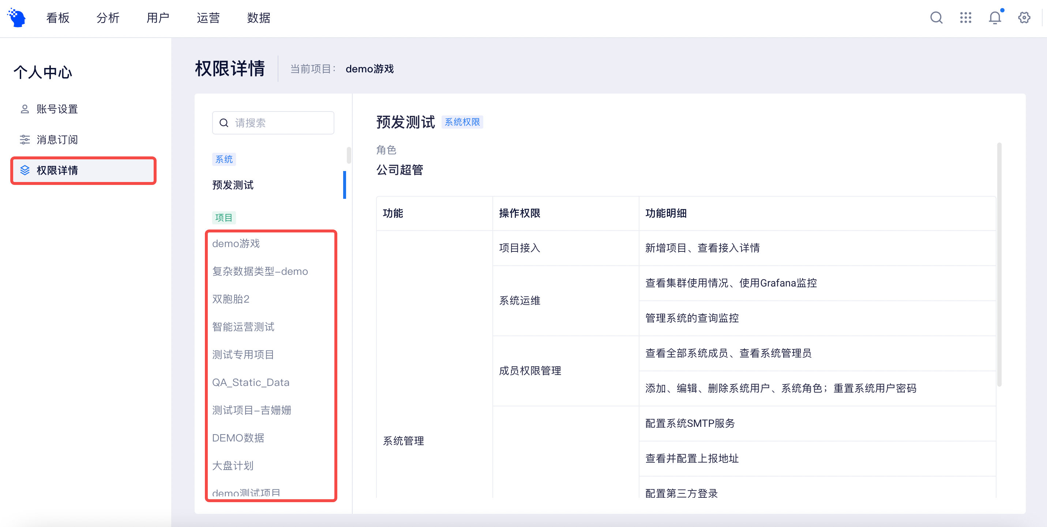Click current project name demo游戏 in header
Viewport: 1047px width, 527px height.
click(x=369, y=69)
